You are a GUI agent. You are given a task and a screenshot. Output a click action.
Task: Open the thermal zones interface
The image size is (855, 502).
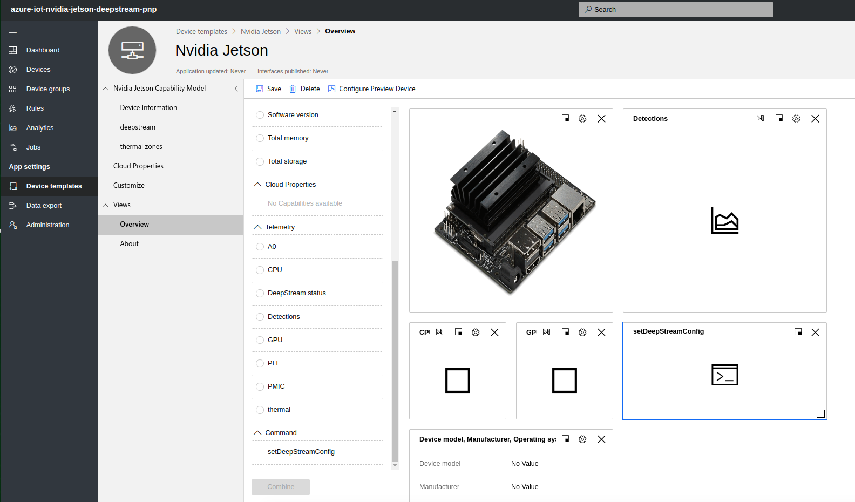(141, 147)
